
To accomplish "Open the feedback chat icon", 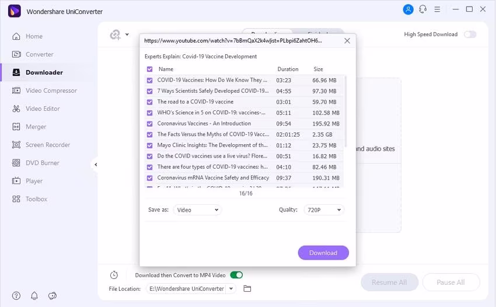I will click(52, 295).
